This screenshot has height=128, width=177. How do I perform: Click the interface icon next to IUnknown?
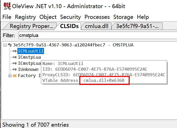point(15,69)
